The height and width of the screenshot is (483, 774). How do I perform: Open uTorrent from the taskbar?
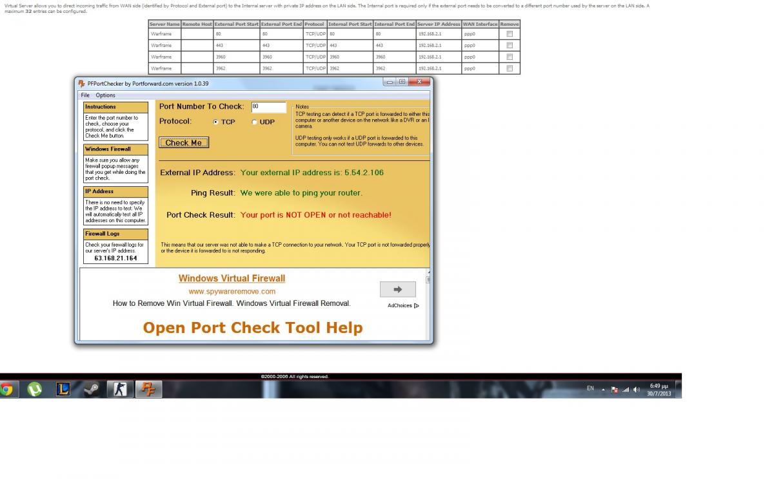coord(34,389)
